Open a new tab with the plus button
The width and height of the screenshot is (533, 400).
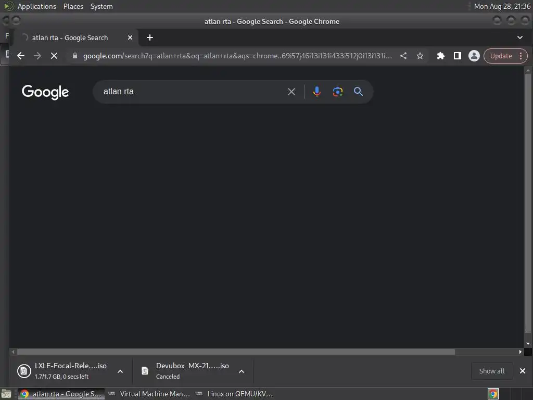(x=150, y=37)
